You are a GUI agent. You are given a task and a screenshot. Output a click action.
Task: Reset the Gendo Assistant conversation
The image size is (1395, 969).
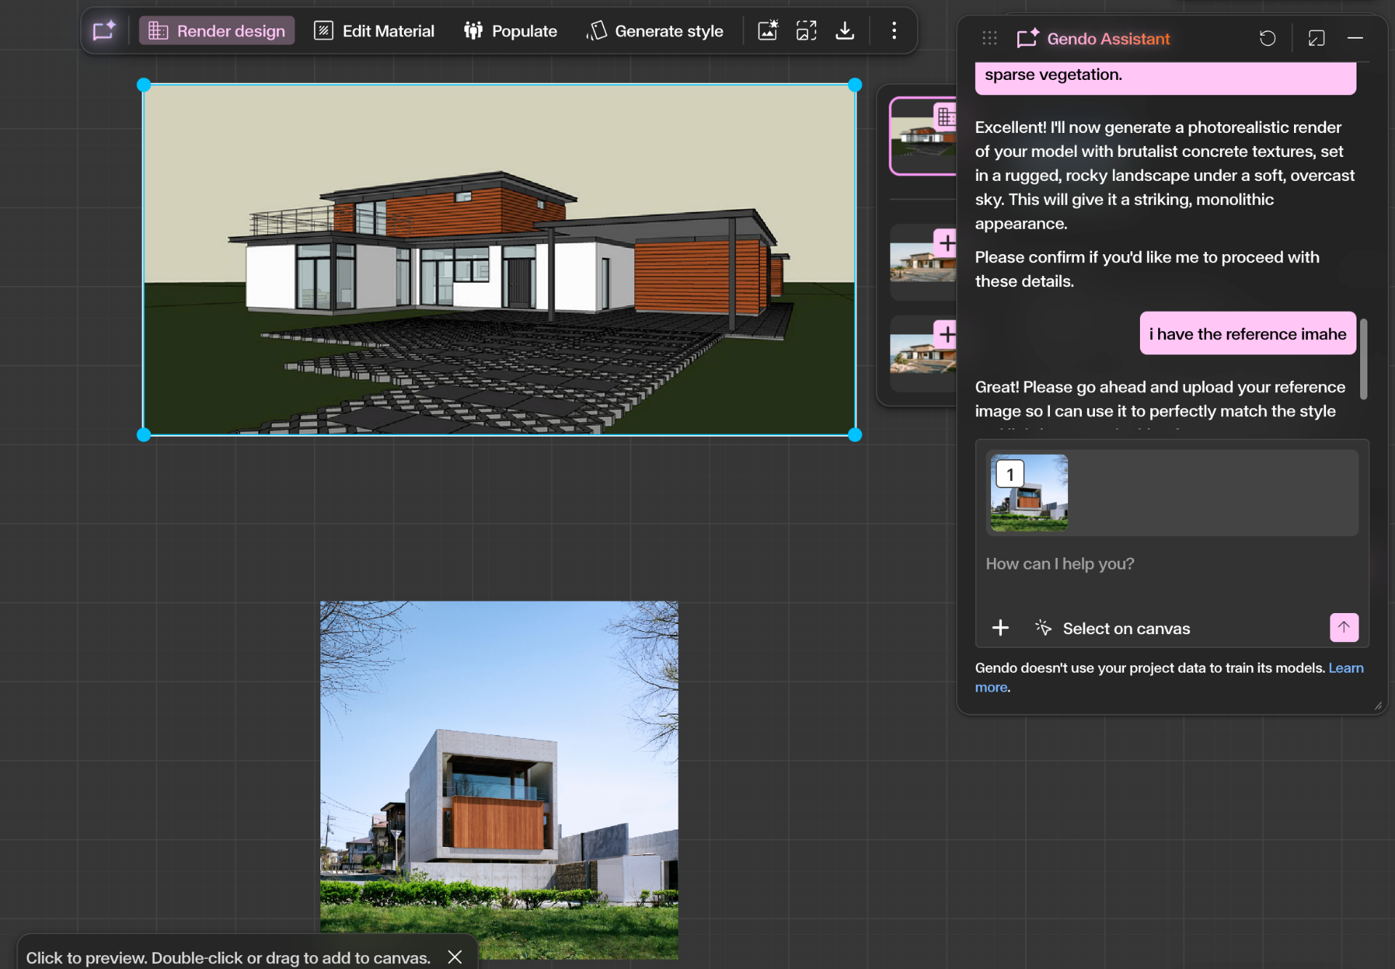pos(1267,38)
